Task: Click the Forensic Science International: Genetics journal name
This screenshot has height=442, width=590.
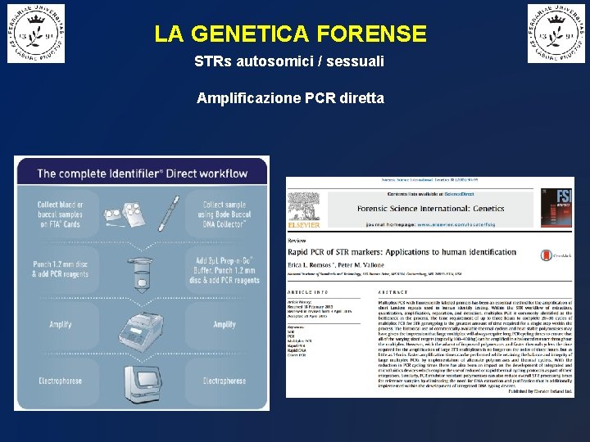Action: 430,209
